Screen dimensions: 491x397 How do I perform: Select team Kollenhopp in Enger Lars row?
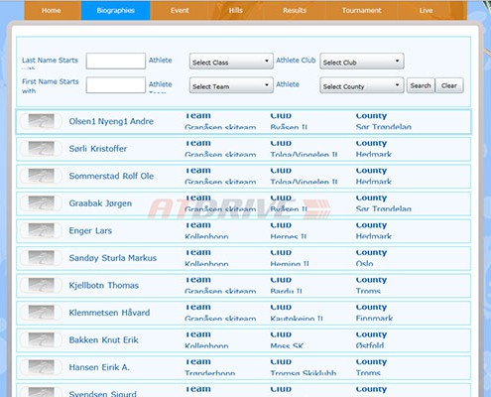206,236
